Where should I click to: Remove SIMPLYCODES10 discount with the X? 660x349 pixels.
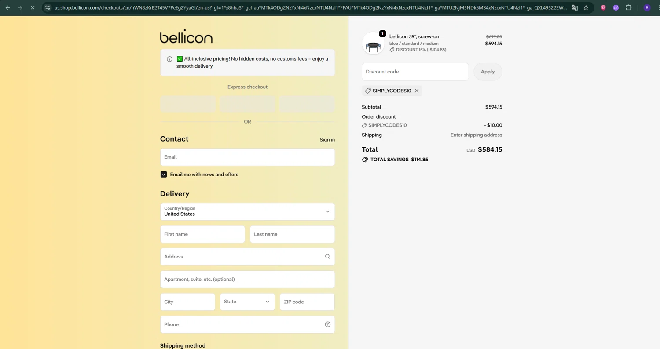click(417, 91)
